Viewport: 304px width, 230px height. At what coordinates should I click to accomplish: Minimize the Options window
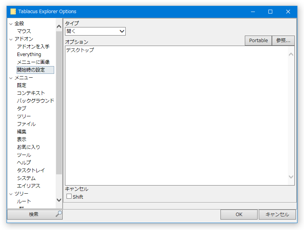pos(253,12)
